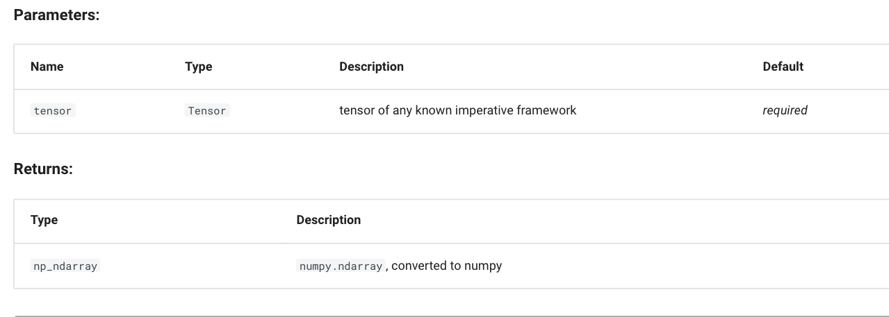This screenshot has height=317, width=889.
Task: Click the Parameters section heading
Action: [57, 15]
